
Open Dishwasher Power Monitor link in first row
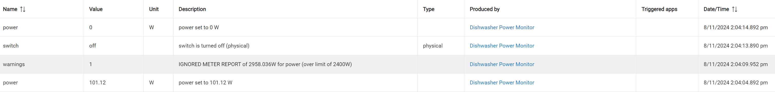[x=502, y=27]
